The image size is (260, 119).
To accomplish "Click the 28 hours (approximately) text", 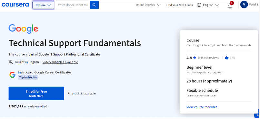I will (209, 81).
